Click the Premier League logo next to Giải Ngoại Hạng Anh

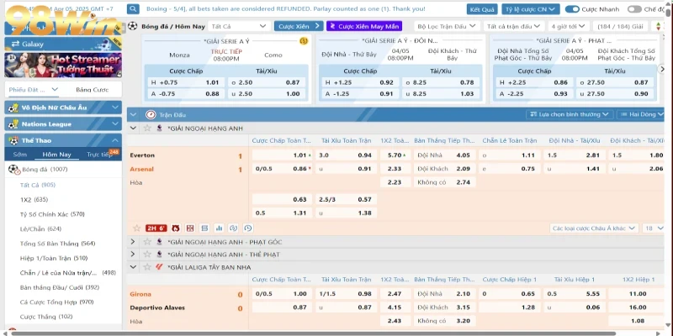tap(160, 129)
